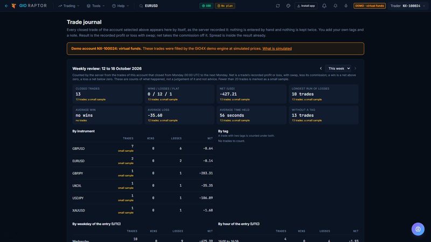Click the EURUSD instrument row label
Viewport: 431px width, 242px height.
(x=78, y=161)
